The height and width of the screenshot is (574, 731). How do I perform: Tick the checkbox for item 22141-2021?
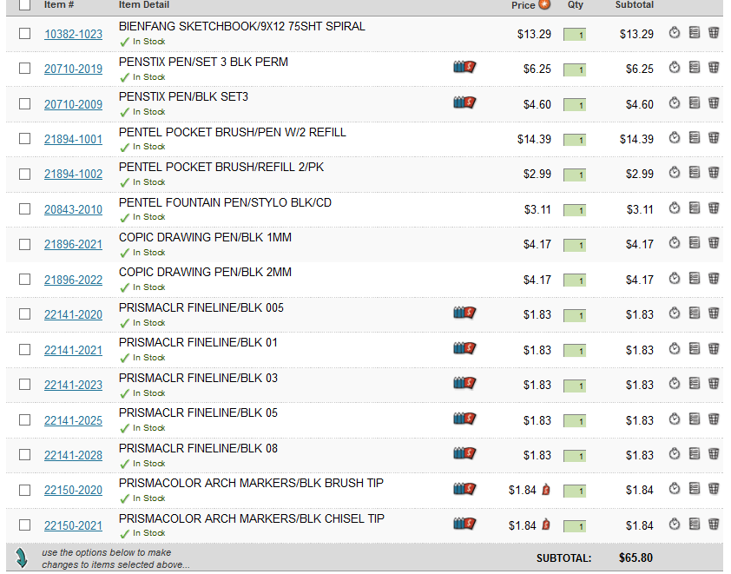(24, 350)
